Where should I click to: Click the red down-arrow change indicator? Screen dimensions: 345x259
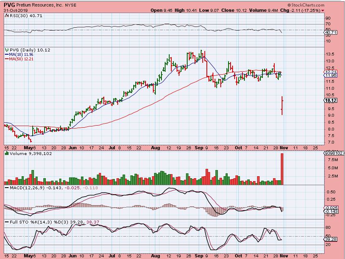point(323,11)
